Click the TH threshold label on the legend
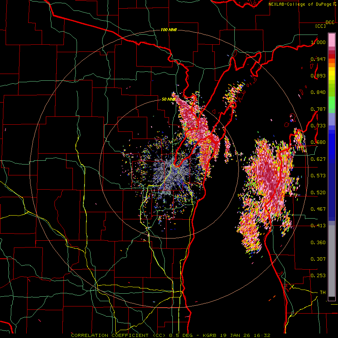This screenshot has width=338, height=338. (x=323, y=293)
